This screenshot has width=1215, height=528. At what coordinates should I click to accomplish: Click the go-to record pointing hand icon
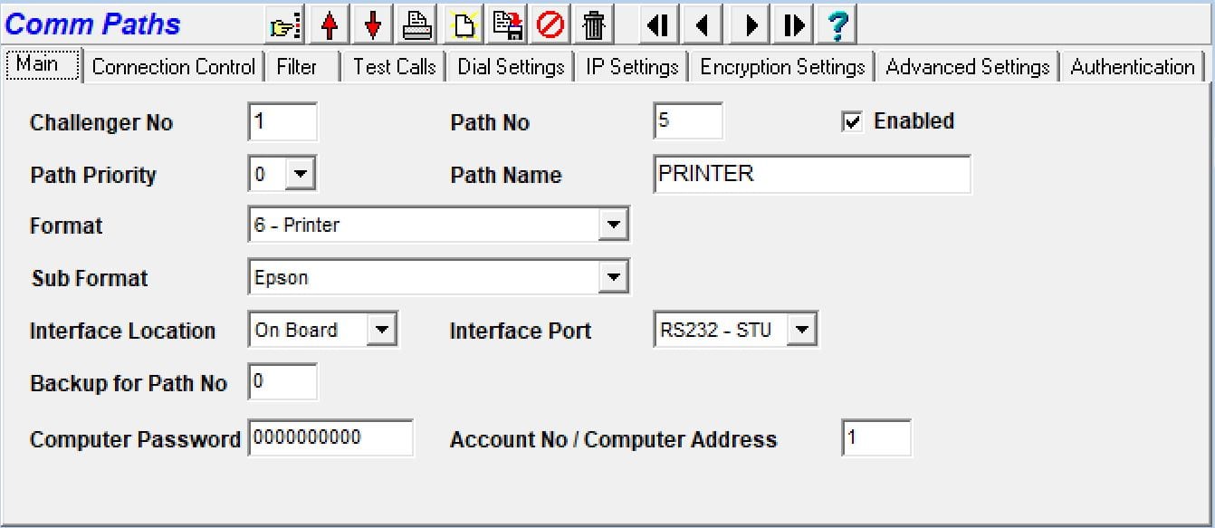[282, 24]
